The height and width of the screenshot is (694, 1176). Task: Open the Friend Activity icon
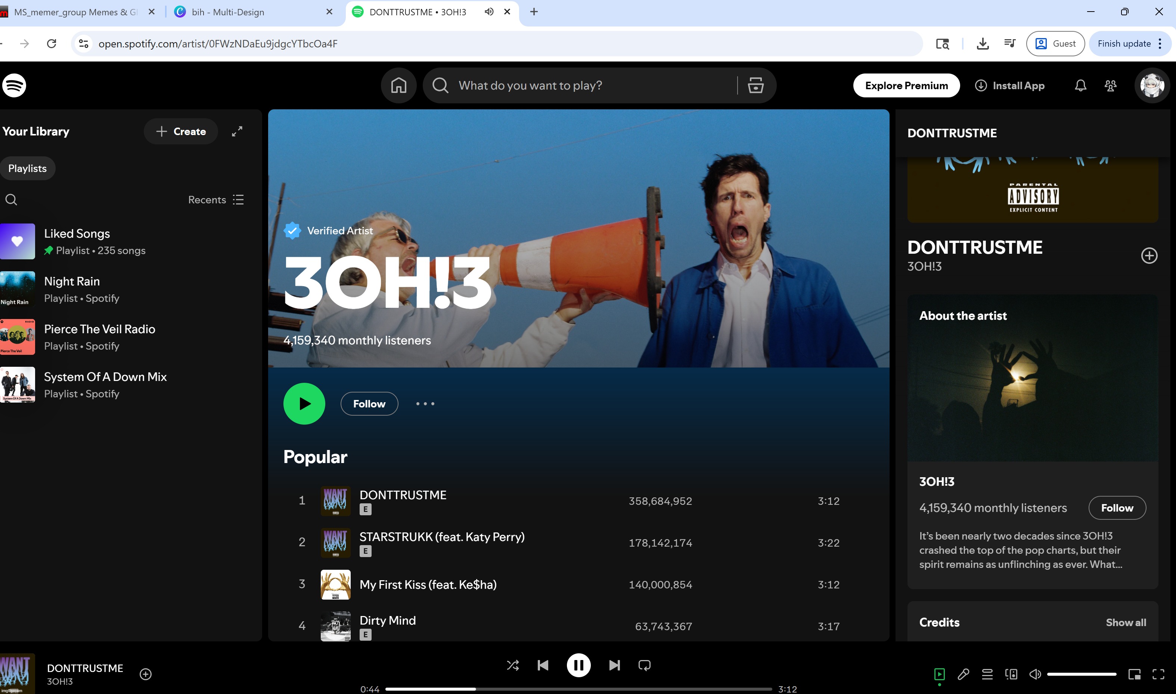1111,85
